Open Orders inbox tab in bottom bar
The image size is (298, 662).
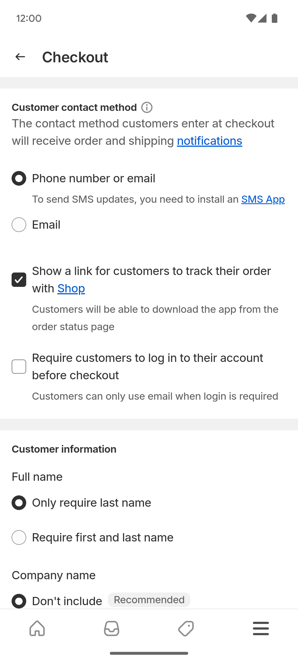click(112, 629)
